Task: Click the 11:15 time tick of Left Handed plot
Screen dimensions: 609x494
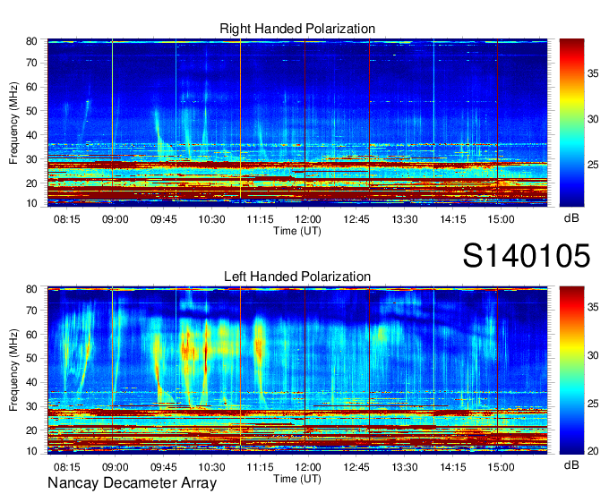Action: [260, 467]
